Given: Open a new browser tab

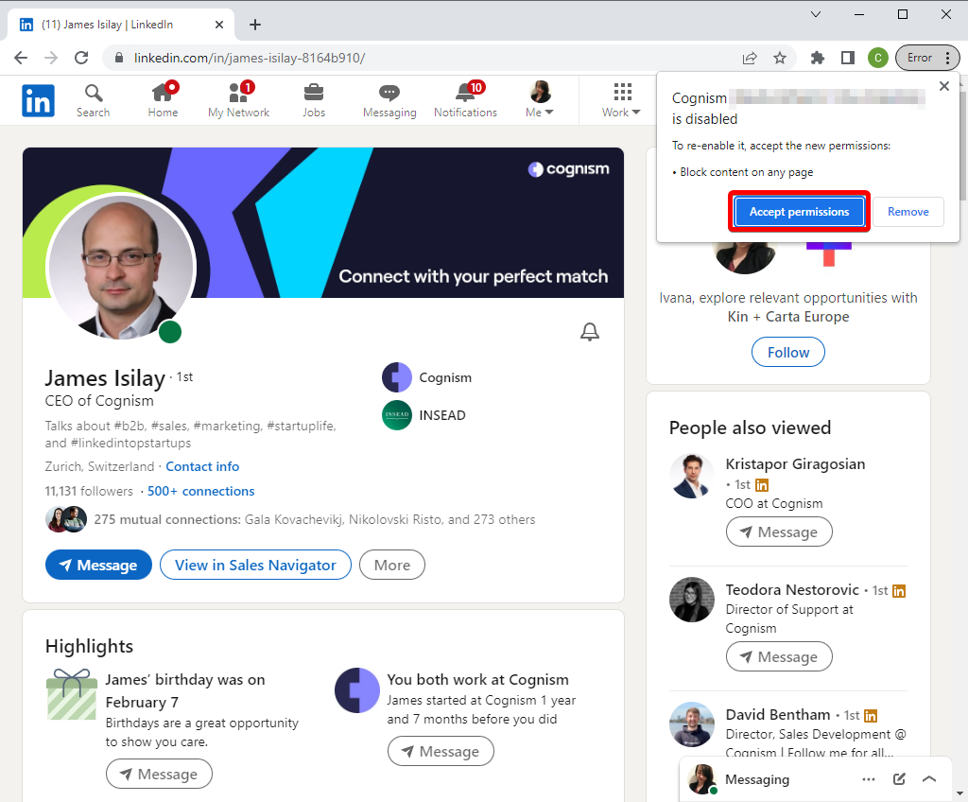Looking at the screenshot, I should [255, 25].
